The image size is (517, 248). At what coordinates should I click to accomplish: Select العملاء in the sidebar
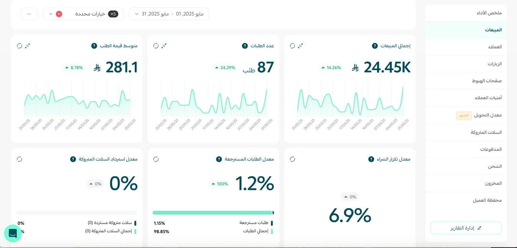click(x=466, y=47)
